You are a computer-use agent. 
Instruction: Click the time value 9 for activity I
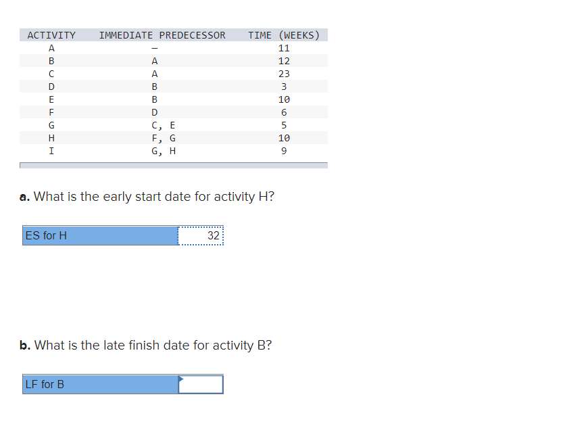[x=284, y=151]
